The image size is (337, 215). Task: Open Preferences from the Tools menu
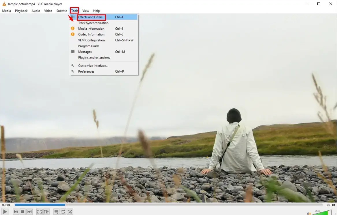tap(86, 71)
